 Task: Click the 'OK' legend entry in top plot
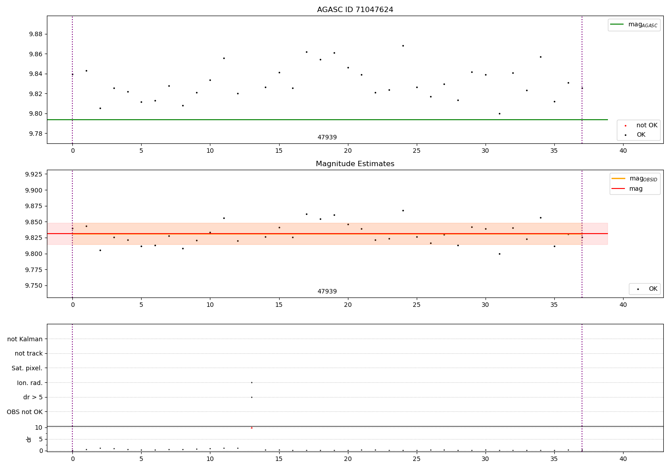[x=641, y=135]
